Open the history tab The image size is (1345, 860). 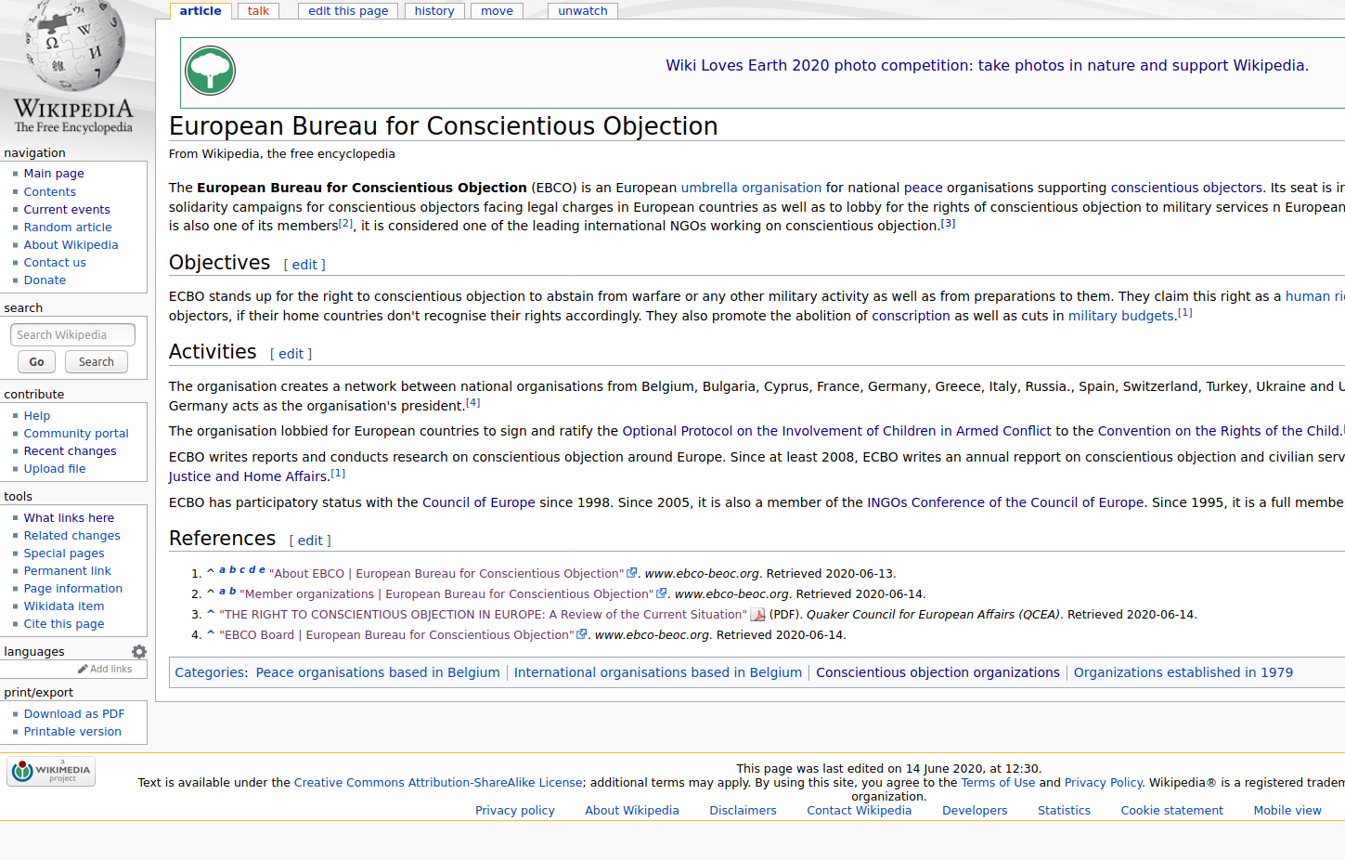point(434,11)
